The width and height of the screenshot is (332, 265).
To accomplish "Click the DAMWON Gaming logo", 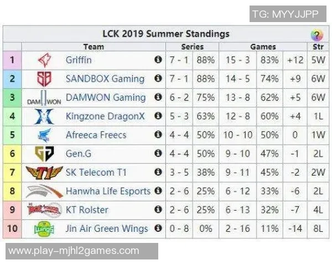I will (x=44, y=98).
